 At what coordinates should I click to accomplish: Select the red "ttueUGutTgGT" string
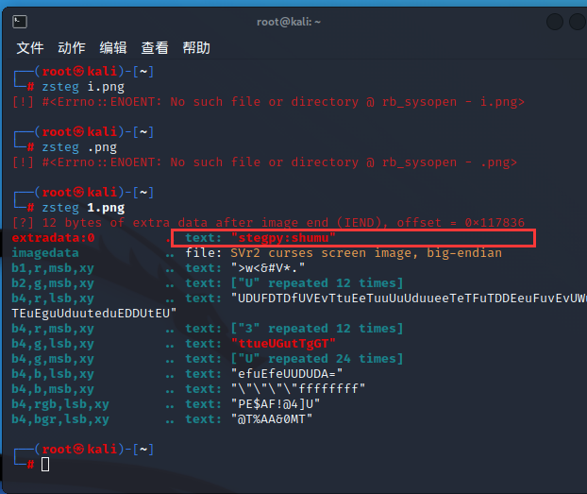pyautogui.click(x=283, y=344)
